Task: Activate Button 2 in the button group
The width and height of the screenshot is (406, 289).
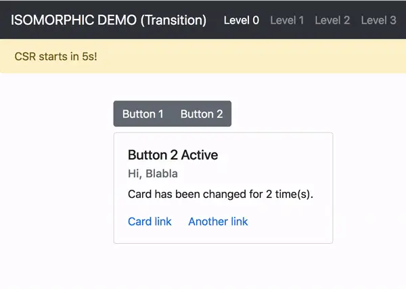Action: click(202, 114)
